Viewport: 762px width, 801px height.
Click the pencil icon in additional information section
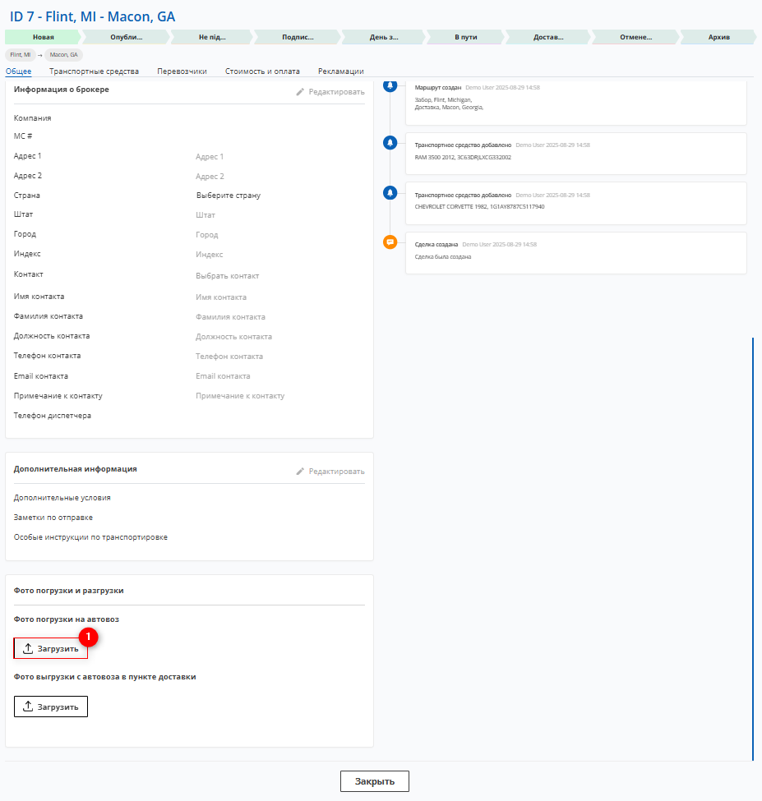(301, 472)
